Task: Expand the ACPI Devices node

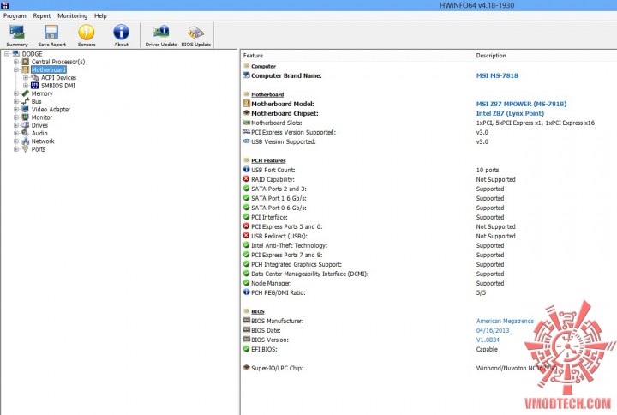Action: [26, 77]
